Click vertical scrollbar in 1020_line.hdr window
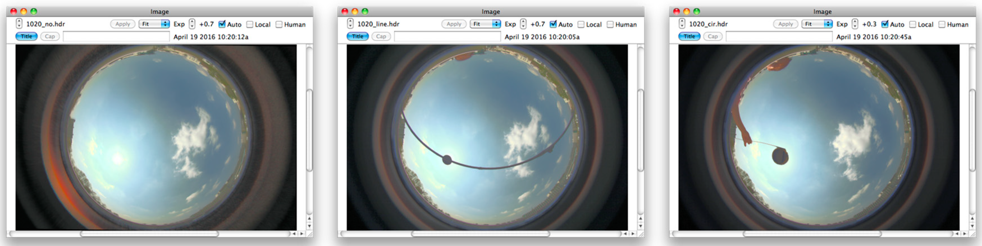The image size is (982, 246). coord(640,130)
